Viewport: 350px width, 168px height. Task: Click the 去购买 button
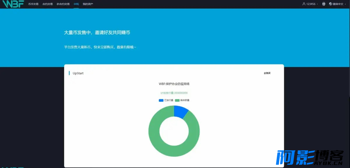[267, 73]
